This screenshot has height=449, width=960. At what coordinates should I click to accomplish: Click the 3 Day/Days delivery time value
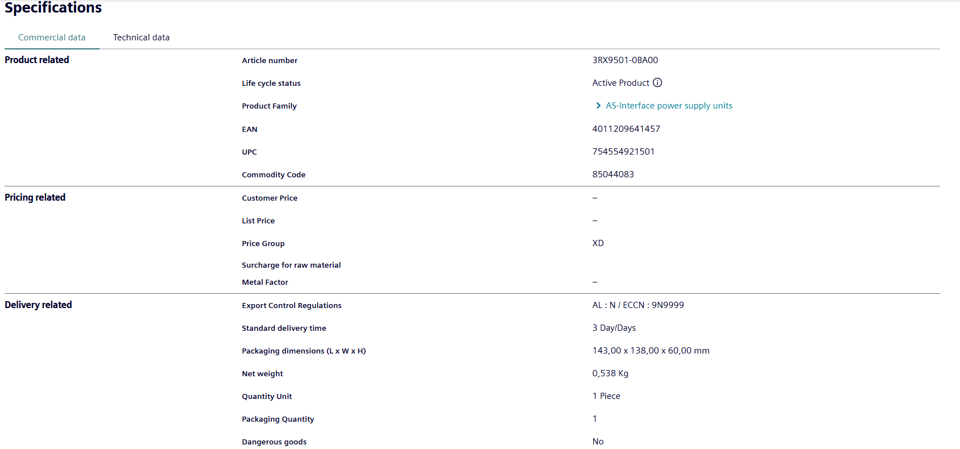(614, 328)
